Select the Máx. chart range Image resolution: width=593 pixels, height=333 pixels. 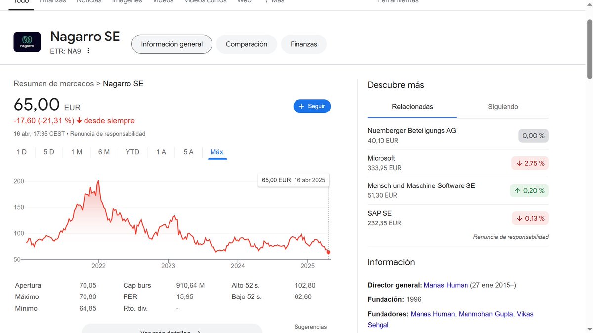tap(217, 152)
